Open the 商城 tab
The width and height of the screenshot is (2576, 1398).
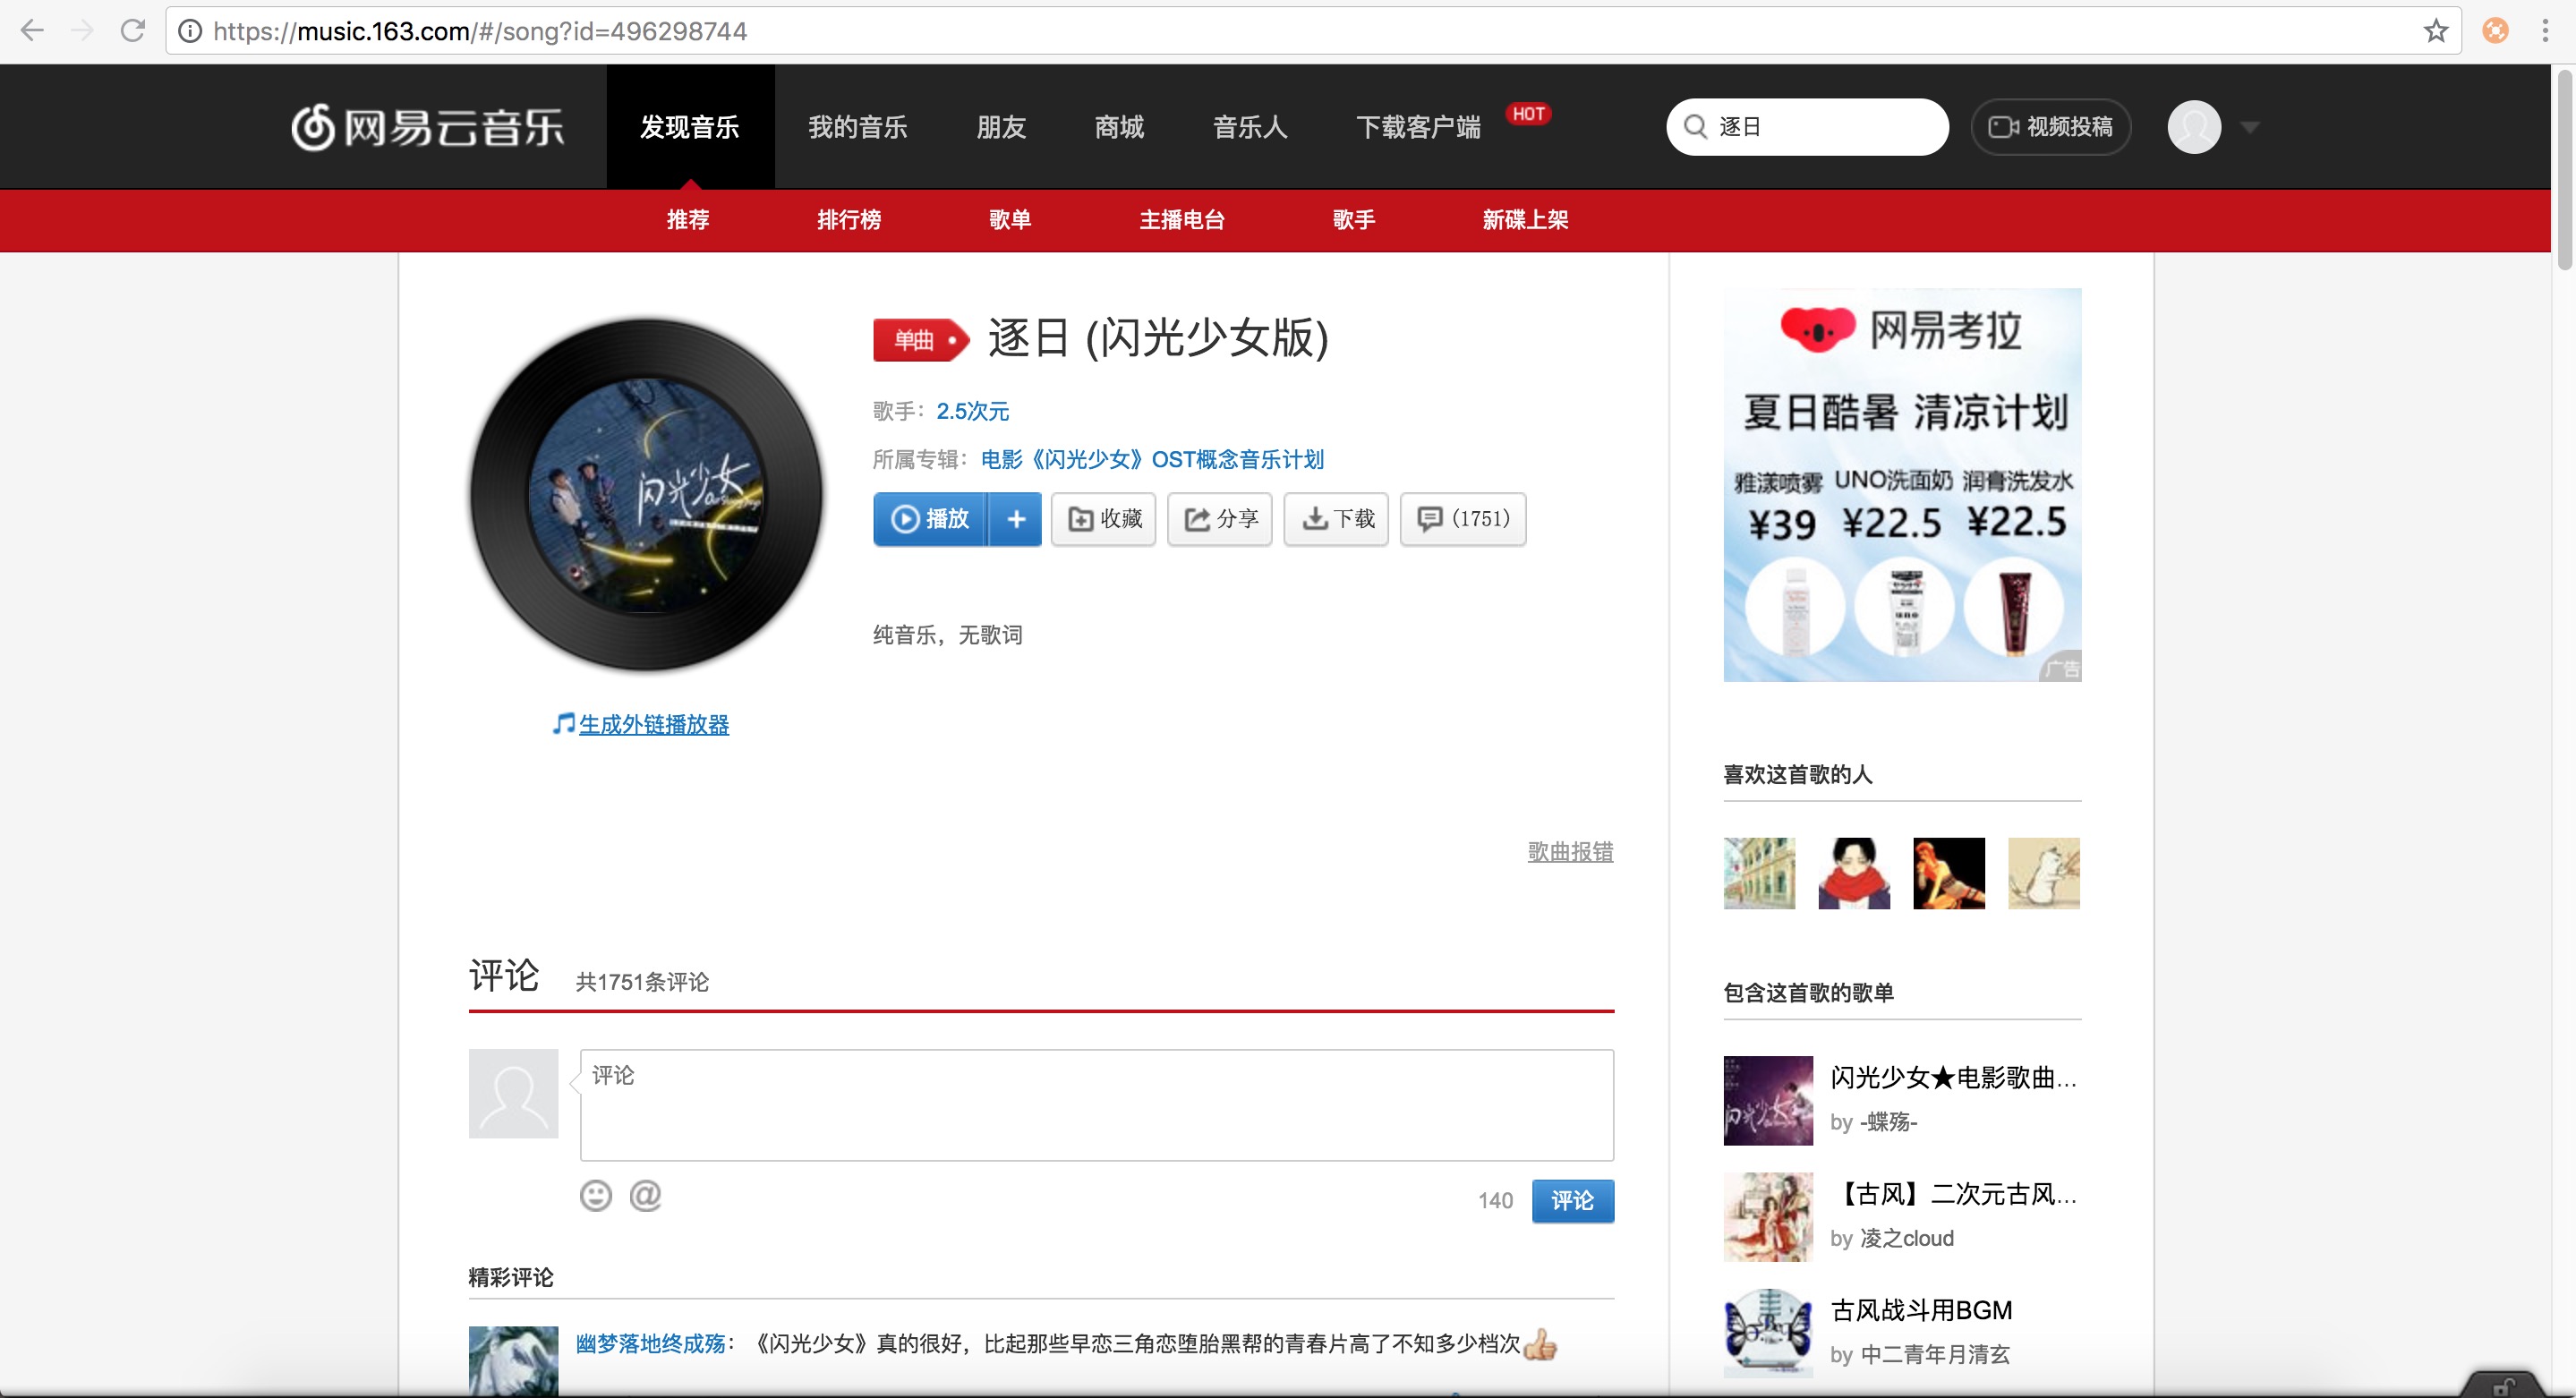point(1119,127)
